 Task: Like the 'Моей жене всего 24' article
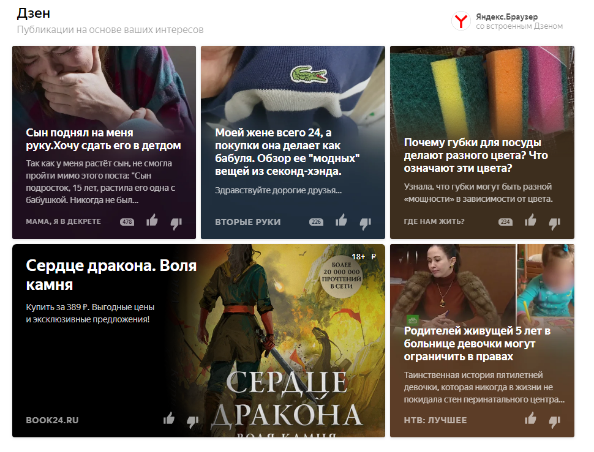pos(341,220)
